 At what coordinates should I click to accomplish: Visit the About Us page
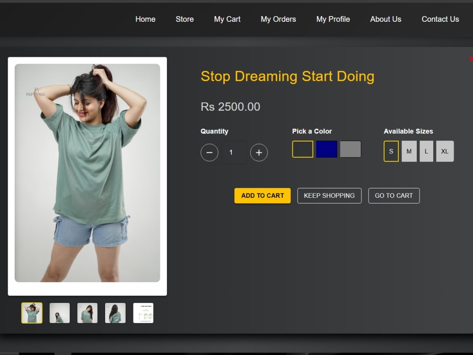386,19
